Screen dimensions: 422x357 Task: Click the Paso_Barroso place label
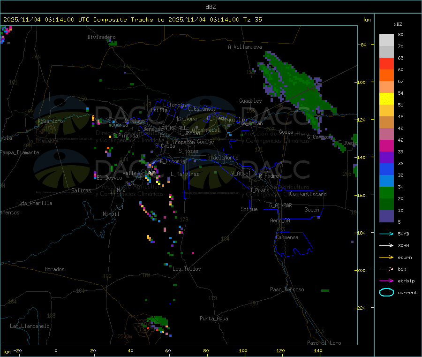[287, 290]
